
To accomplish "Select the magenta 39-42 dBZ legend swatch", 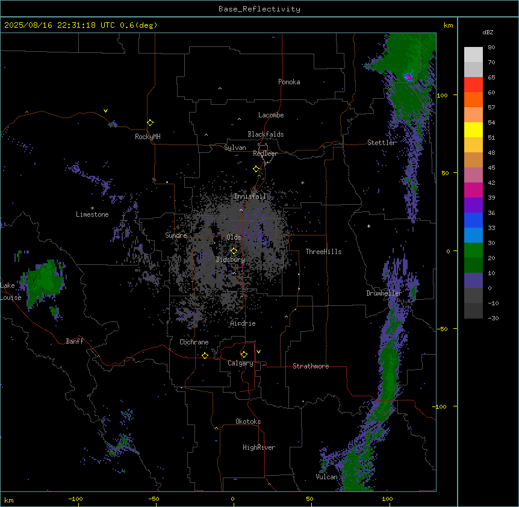I will click(x=473, y=190).
